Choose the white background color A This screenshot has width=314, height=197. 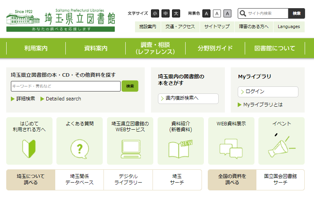pyautogui.click(x=217, y=13)
